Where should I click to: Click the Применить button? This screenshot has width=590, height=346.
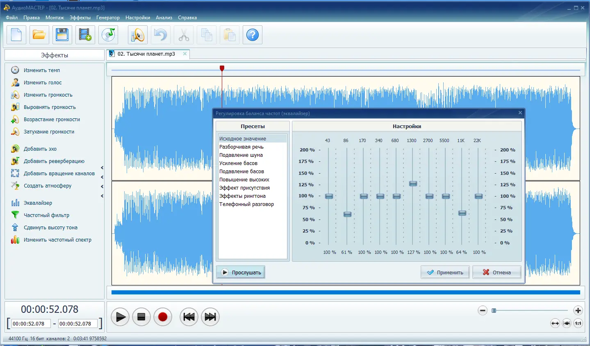445,272
